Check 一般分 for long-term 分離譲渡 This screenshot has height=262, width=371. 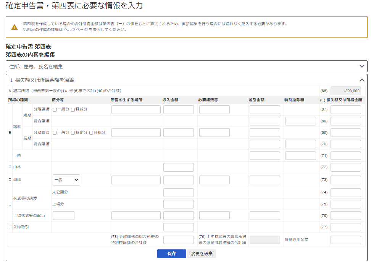point(55,133)
